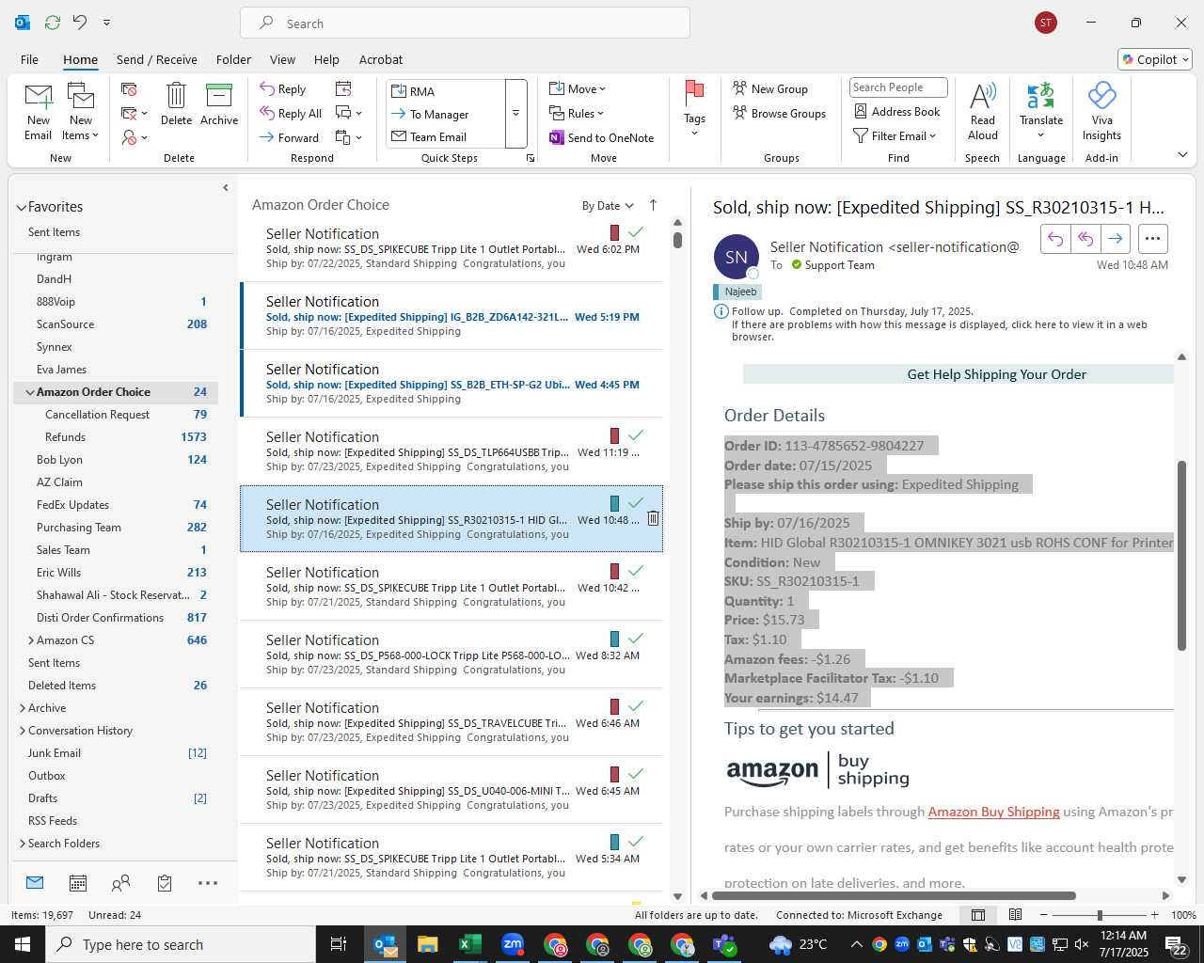Toggle complete checkmark on Wed 6:46 AM message
The width and height of the screenshot is (1204, 963).
coord(636,706)
